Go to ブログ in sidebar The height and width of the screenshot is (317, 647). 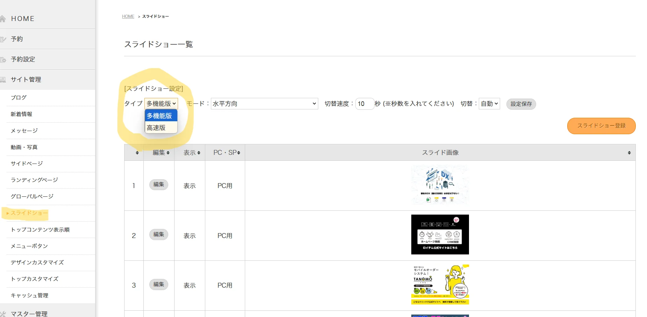[19, 98]
